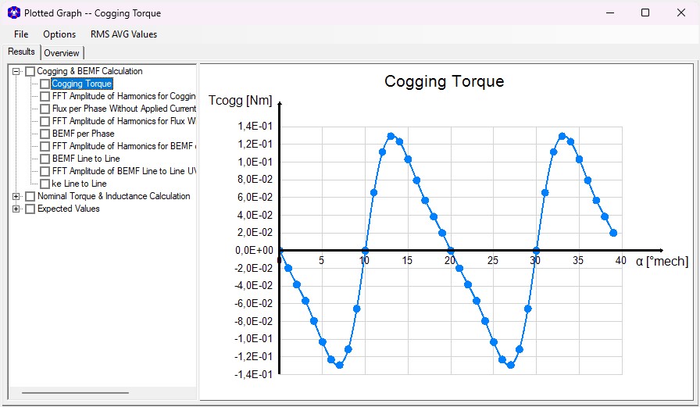This screenshot has height=407, width=700.
Task: Tick the ke Line to Line checkbox
Action: (x=45, y=184)
